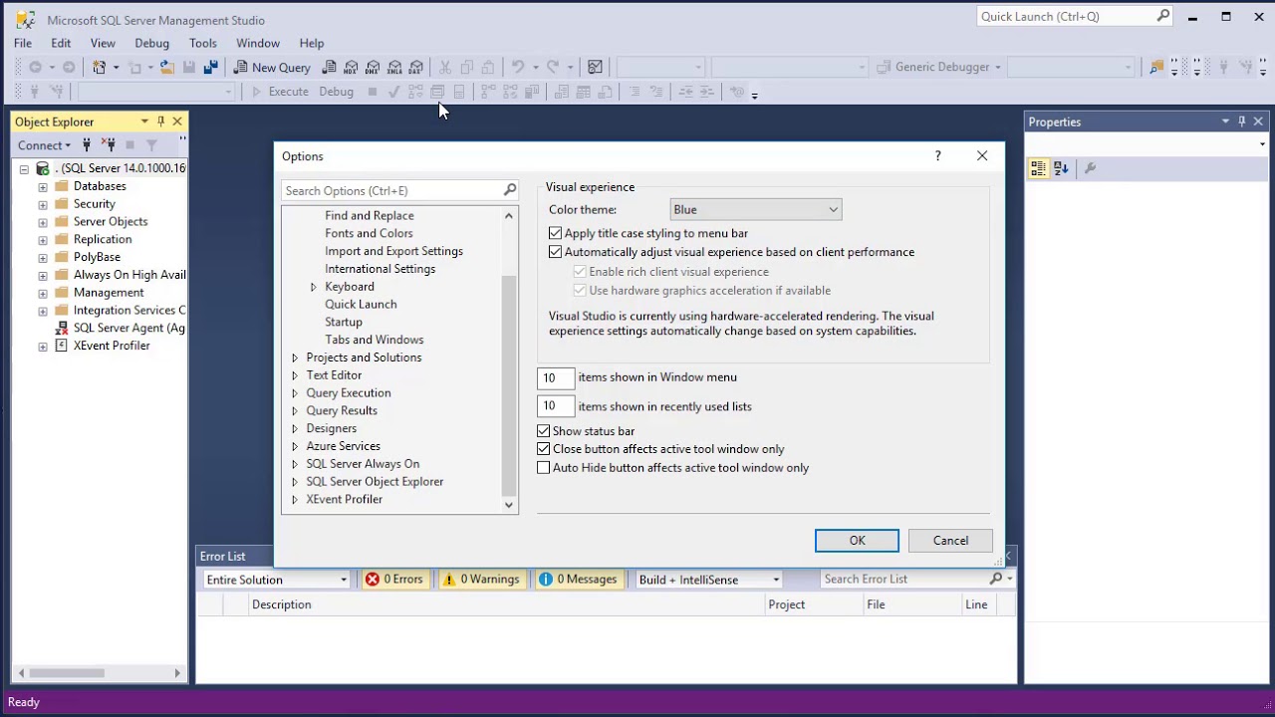The height and width of the screenshot is (717, 1275).
Task: Click the Property Pages wrench icon
Action: point(1090,168)
